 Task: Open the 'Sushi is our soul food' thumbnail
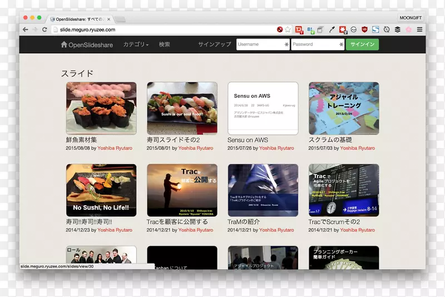[x=182, y=108]
